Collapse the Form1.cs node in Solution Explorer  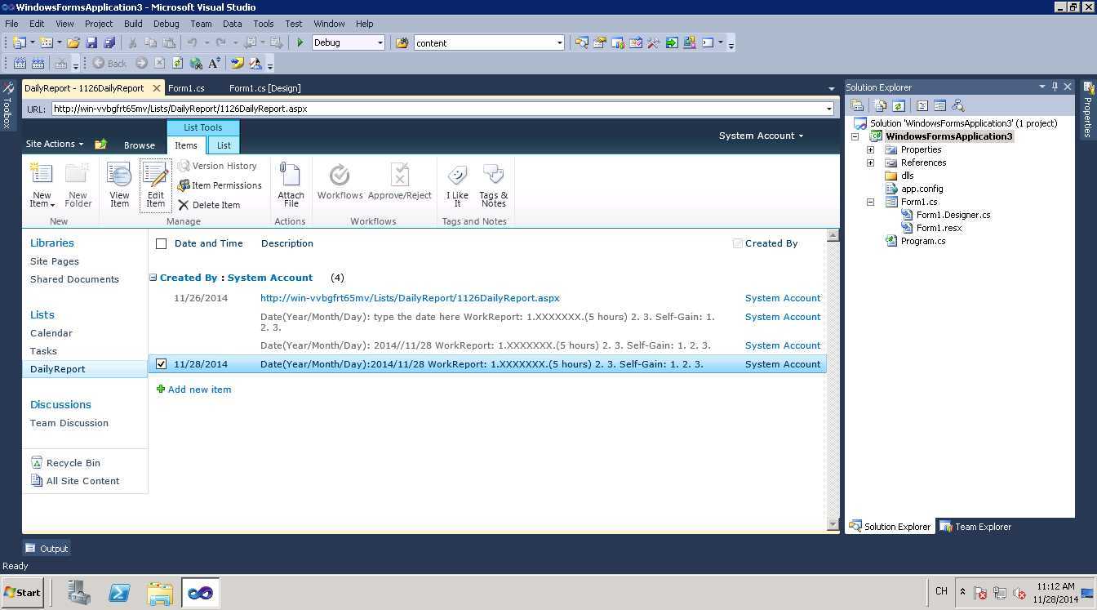pyautogui.click(x=870, y=202)
